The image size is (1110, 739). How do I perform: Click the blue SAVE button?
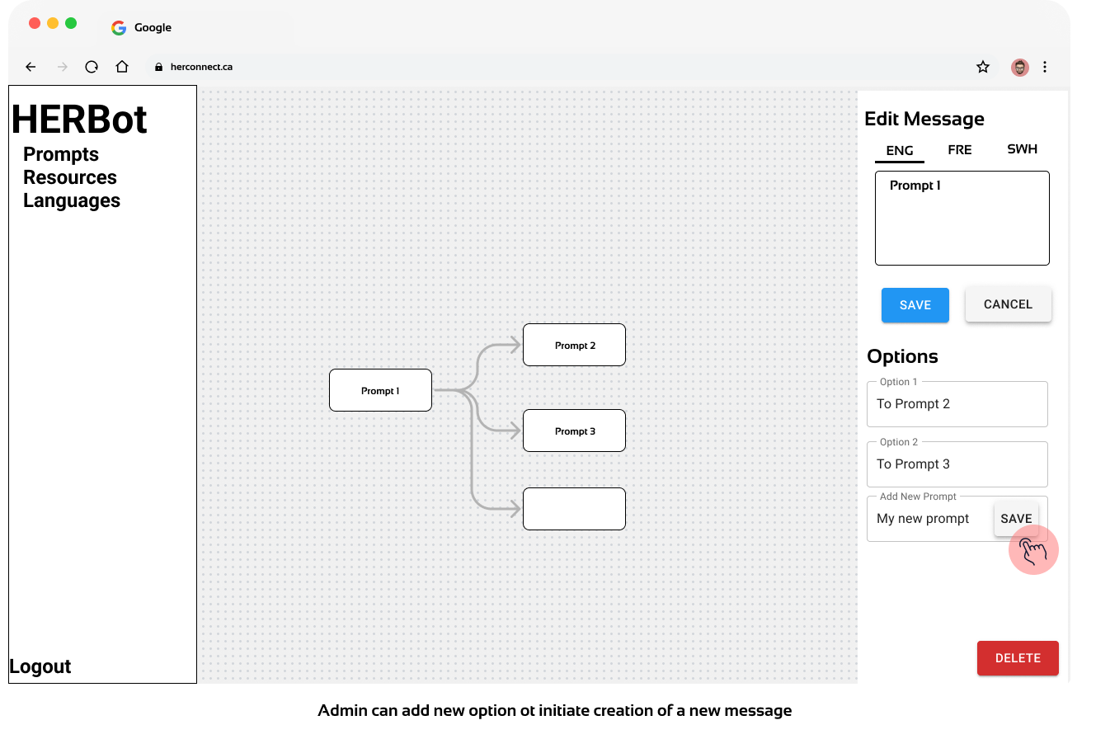(915, 305)
